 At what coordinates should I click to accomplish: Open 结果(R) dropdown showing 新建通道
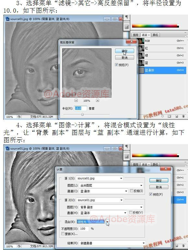tap(112, 243)
